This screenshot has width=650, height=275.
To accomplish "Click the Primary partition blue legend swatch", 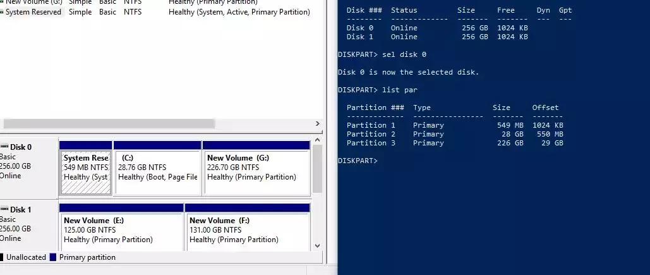I will 53,257.
